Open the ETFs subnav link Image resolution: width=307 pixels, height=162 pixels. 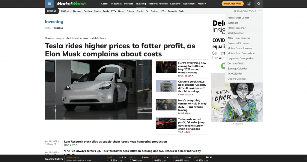(x=114, y=11)
